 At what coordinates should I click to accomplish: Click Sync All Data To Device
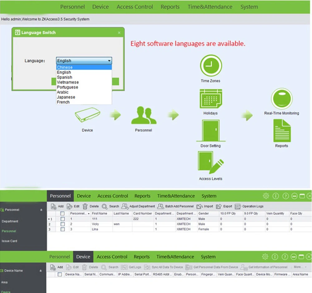coord(163,267)
